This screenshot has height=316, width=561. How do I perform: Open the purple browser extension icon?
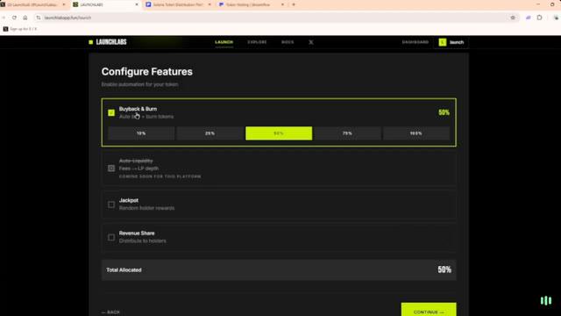click(x=528, y=18)
